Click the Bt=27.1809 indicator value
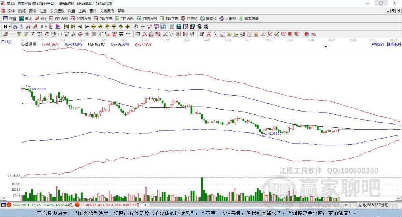This screenshot has width=402, height=217. coord(143,45)
